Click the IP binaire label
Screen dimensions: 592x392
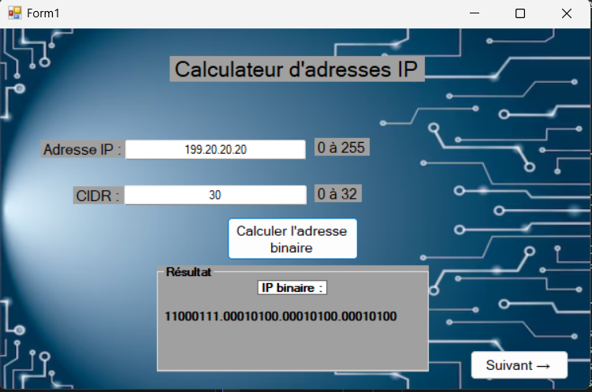[x=292, y=289]
